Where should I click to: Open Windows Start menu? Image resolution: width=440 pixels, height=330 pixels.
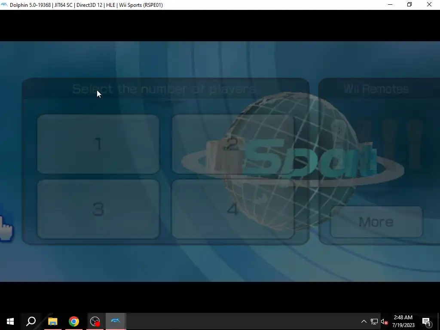10,321
